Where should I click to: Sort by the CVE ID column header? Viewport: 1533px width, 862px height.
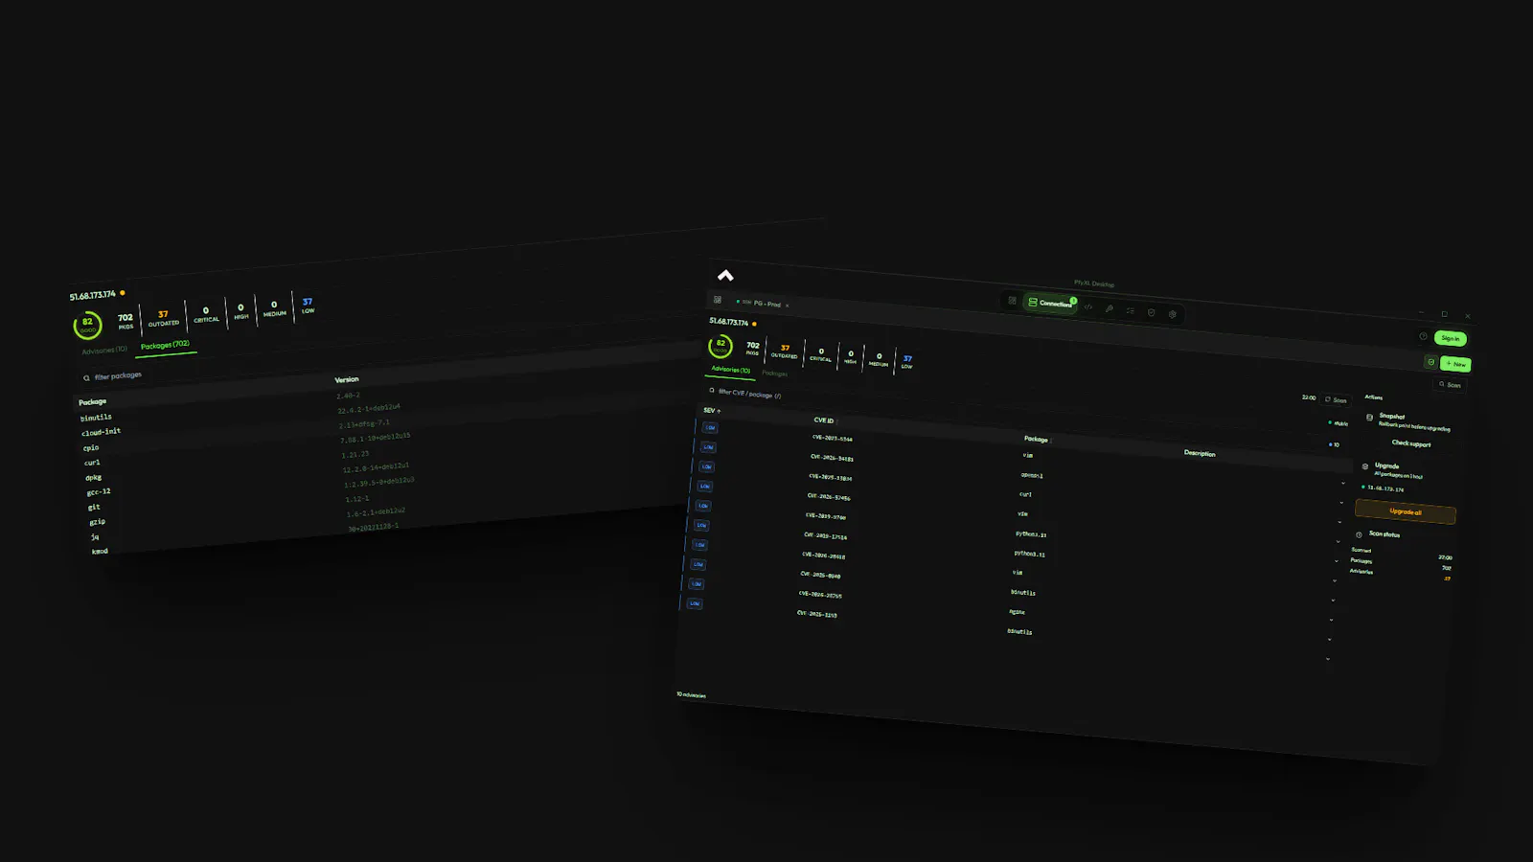pos(824,420)
